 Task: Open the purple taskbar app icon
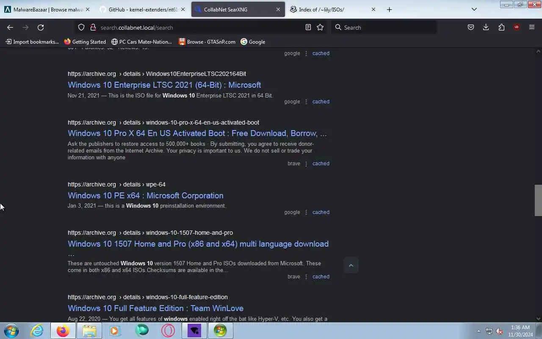coord(194,331)
